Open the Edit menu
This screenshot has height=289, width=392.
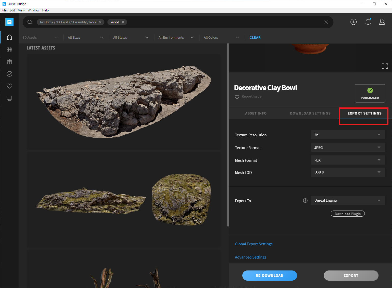12,10
